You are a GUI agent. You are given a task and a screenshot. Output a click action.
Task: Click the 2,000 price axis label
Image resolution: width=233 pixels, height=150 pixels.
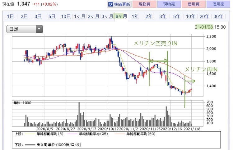click(x=211, y=49)
